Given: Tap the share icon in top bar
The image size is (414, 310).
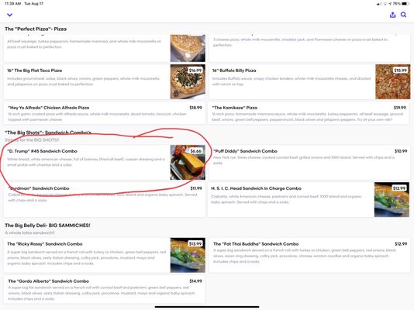Looking at the screenshot, I should (392, 15).
